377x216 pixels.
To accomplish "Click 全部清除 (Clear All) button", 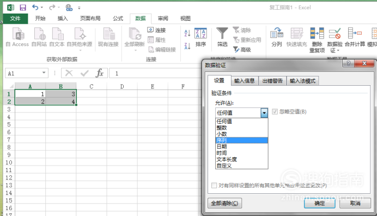I will tap(224, 204).
